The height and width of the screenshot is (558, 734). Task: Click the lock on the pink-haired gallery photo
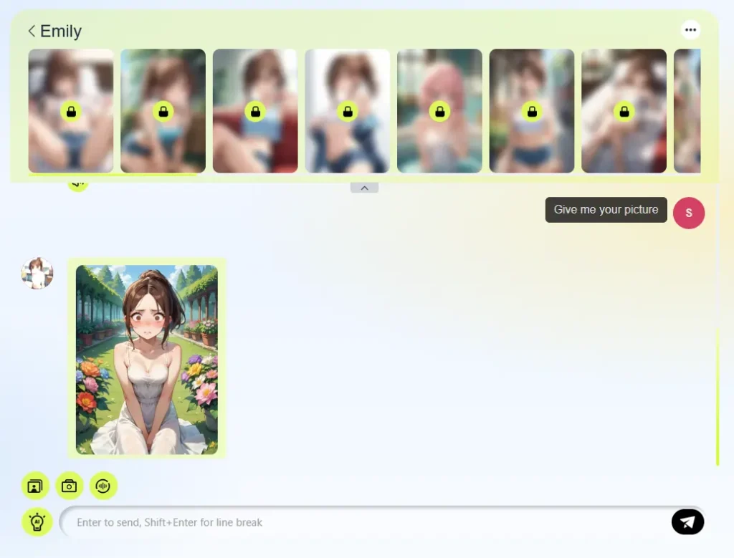pos(440,112)
